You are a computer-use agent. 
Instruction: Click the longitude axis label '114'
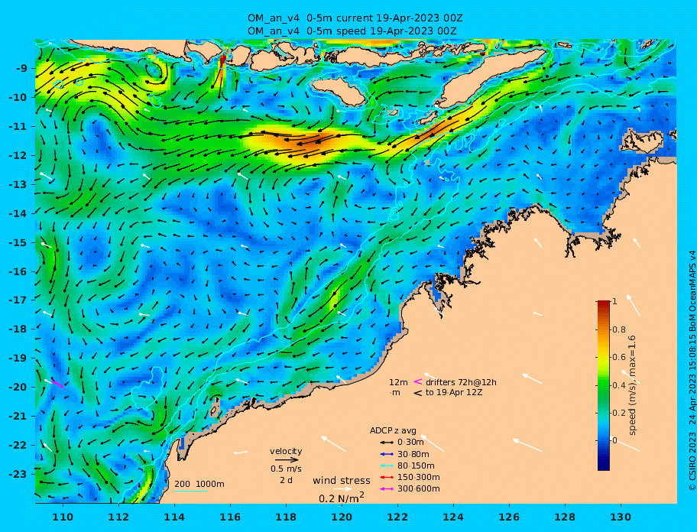[x=174, y=517]
